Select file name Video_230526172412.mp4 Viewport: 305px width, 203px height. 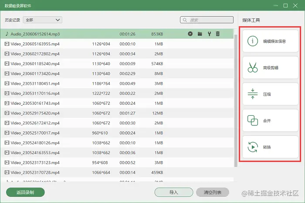35,123
